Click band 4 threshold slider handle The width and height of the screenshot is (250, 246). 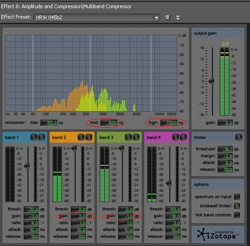click(x=169, y=183)
